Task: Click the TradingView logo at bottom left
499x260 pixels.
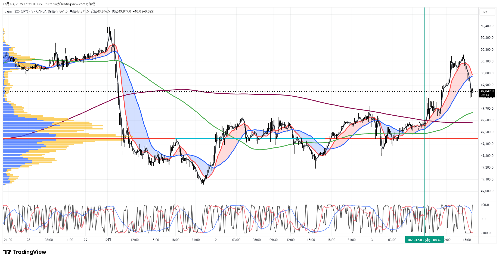Action: [25, 252]
